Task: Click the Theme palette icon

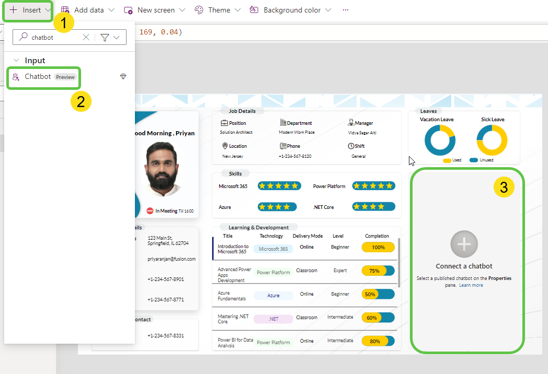Action: pyautogui.click(x=199, y=10)
